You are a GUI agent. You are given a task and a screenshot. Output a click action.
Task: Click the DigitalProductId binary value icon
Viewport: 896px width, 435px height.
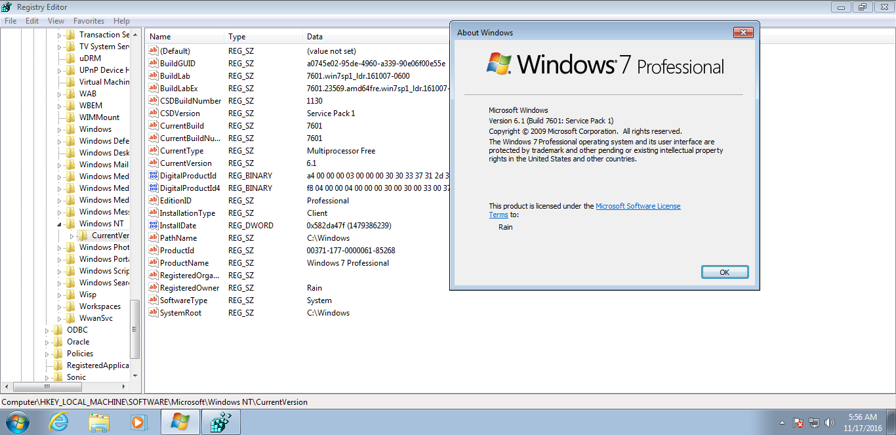(x=153, y=176)
